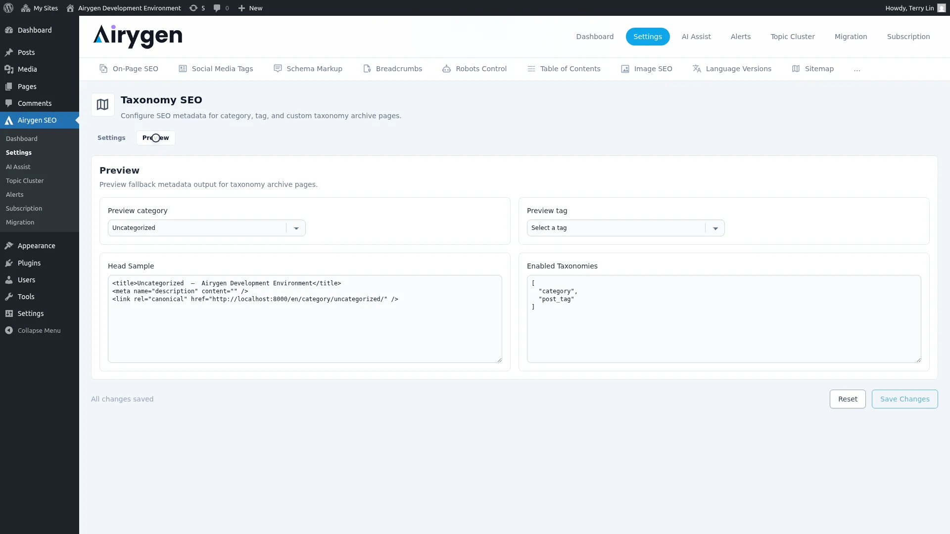
Task: Switch to the Settings sub-tab
Action: pos(111,138)
